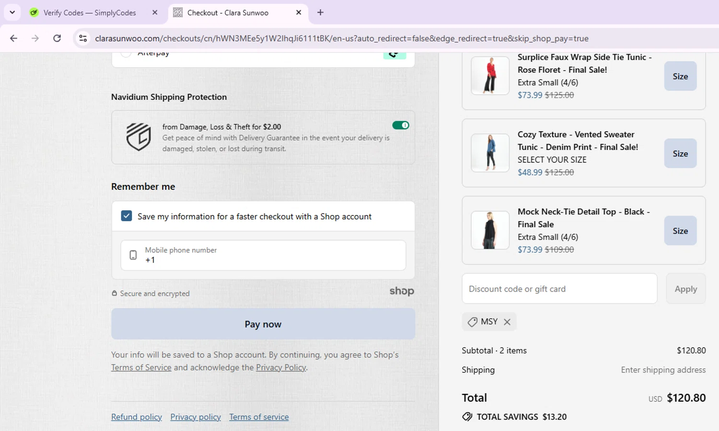Open the Refund policy link
719x431 pixels.
[x=137, y=417]
